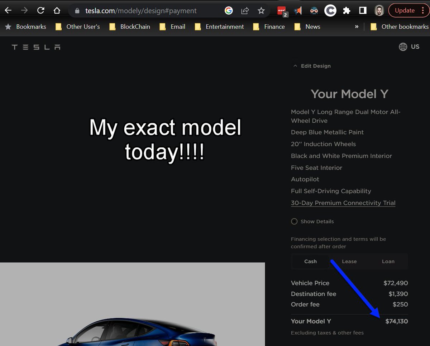The image size is (430, 346).
Task: Click the $74,130 total price
Action: coord(396,321)
